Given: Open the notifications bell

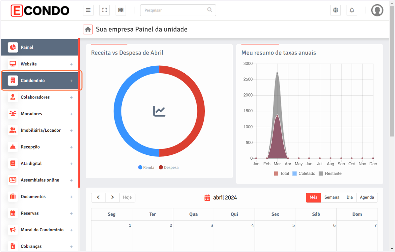Looking at the screenshot, I should [352, 10].
